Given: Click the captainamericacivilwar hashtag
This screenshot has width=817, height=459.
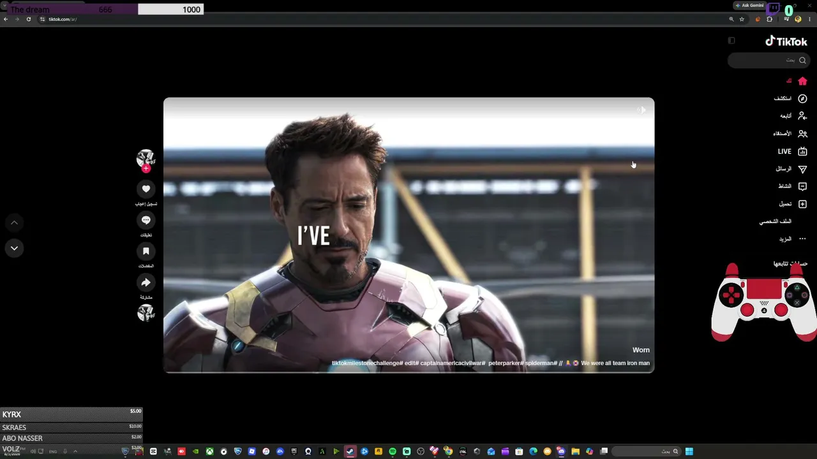Looking at the screenshot, I should tap(453, 363).
